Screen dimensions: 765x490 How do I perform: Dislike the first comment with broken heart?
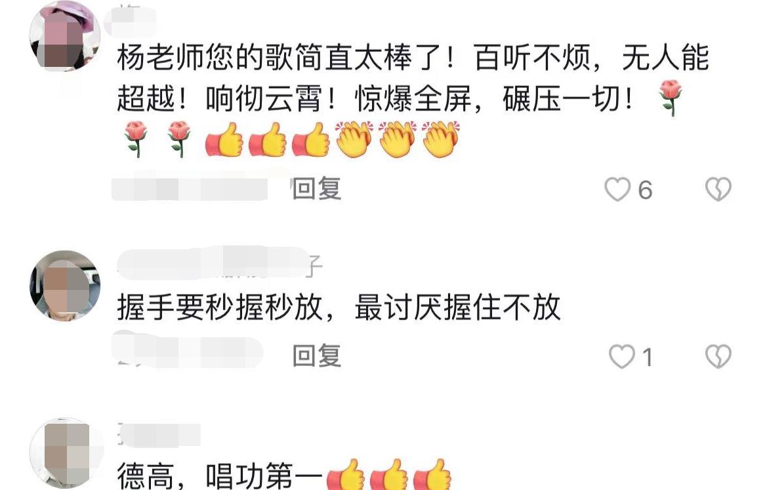click(x=718, y=189)
